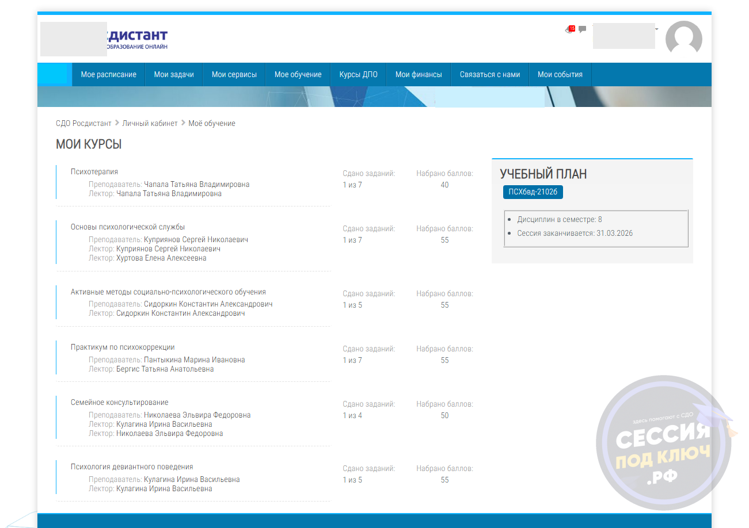Open Мои финансы navigation item
The width and height of the screenshot is (749, 528).
[x=419, y=74]
